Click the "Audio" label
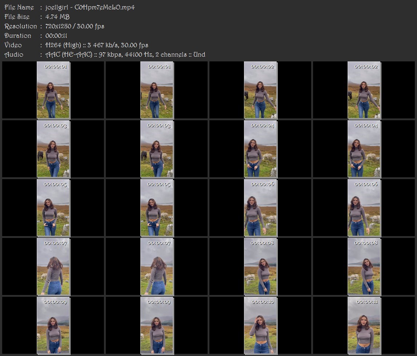This screenshot has width=417, height=356. point(14,55)
